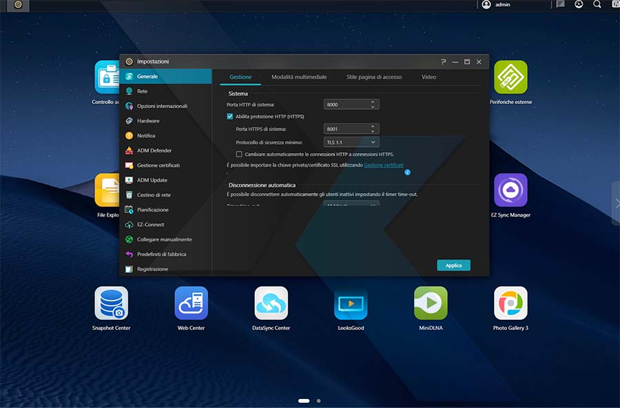Switch to Stile pagina di accesso tab
The image size is (620, 408).
click(x=373, y=77)
